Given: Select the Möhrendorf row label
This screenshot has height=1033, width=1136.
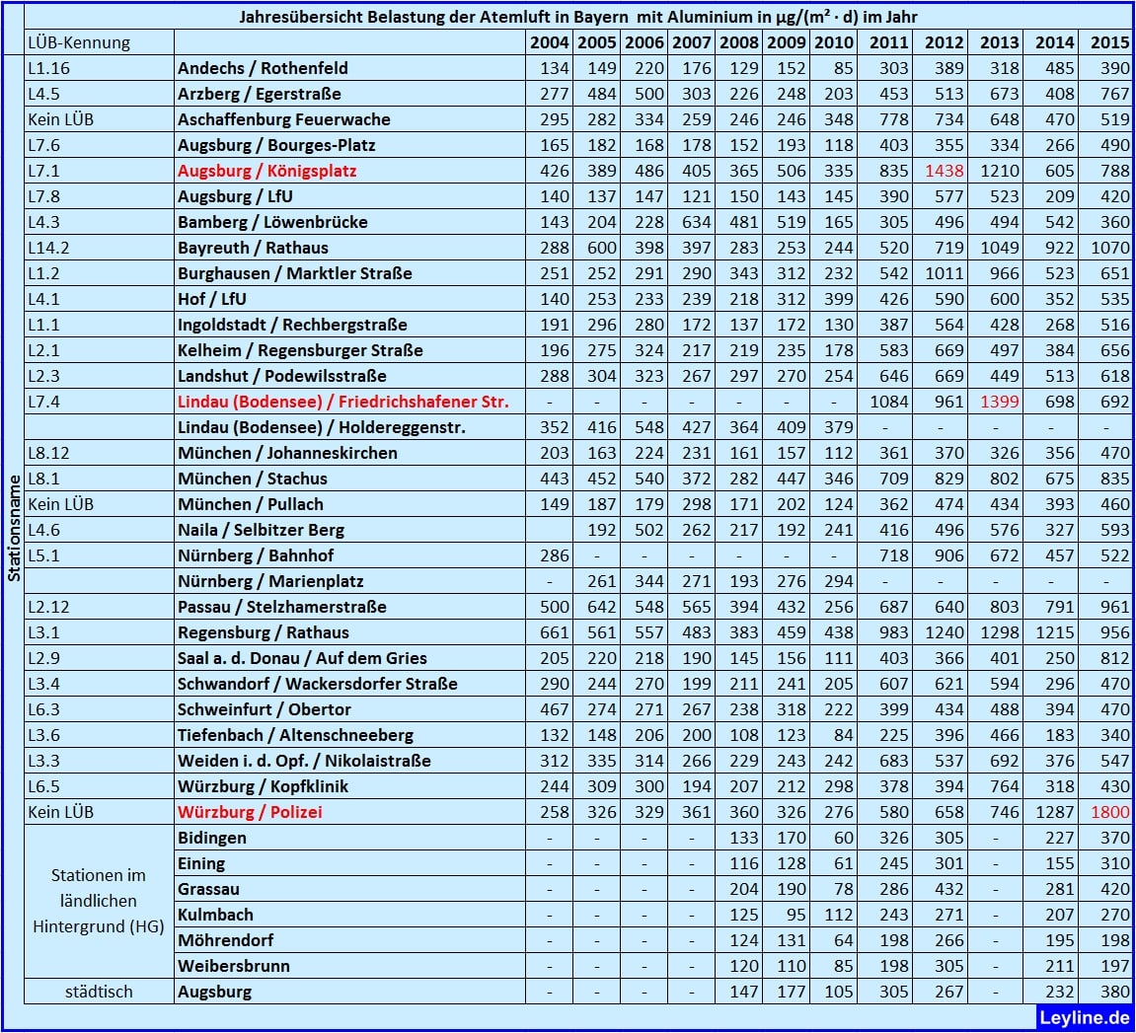Looking at the screenshot, I should coord(225,940).
